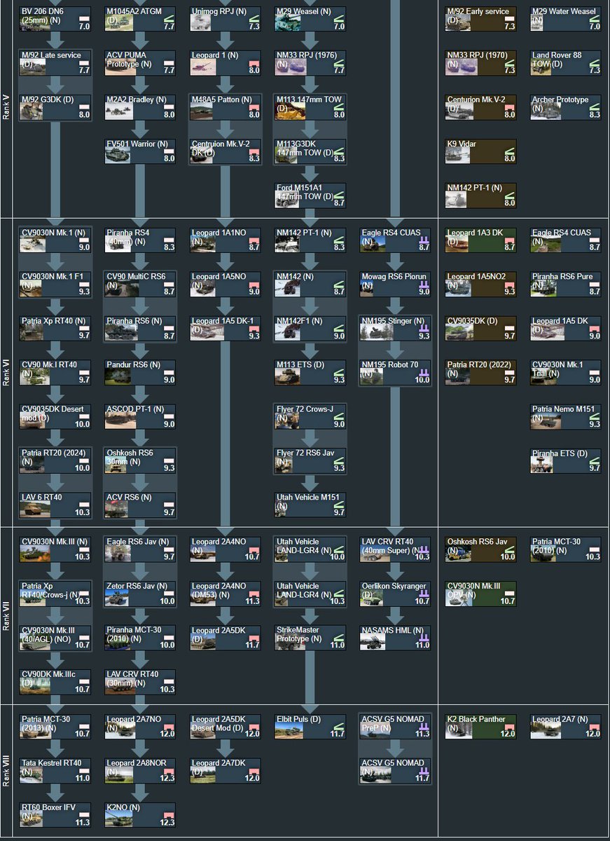Select the Patria Xp RT40 (N) card

55,327
